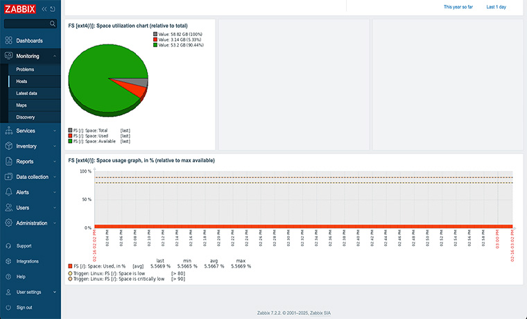The image size is (527, 319).
Task: Open Problems under Monitoring
Action: 25,69
